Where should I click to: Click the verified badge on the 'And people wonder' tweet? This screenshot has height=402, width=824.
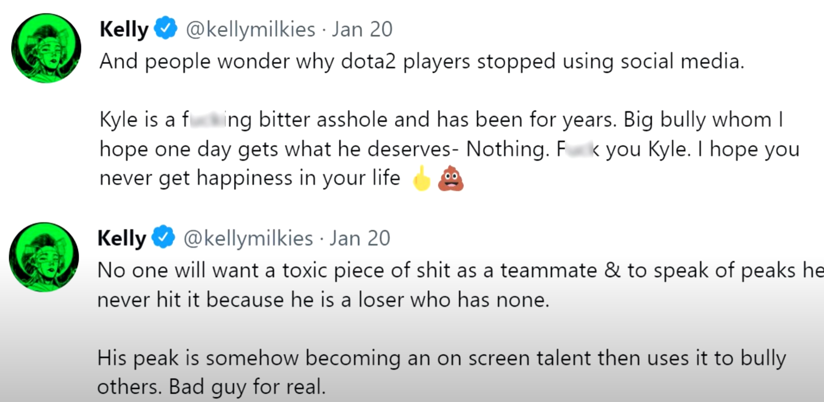coord(165,28)
